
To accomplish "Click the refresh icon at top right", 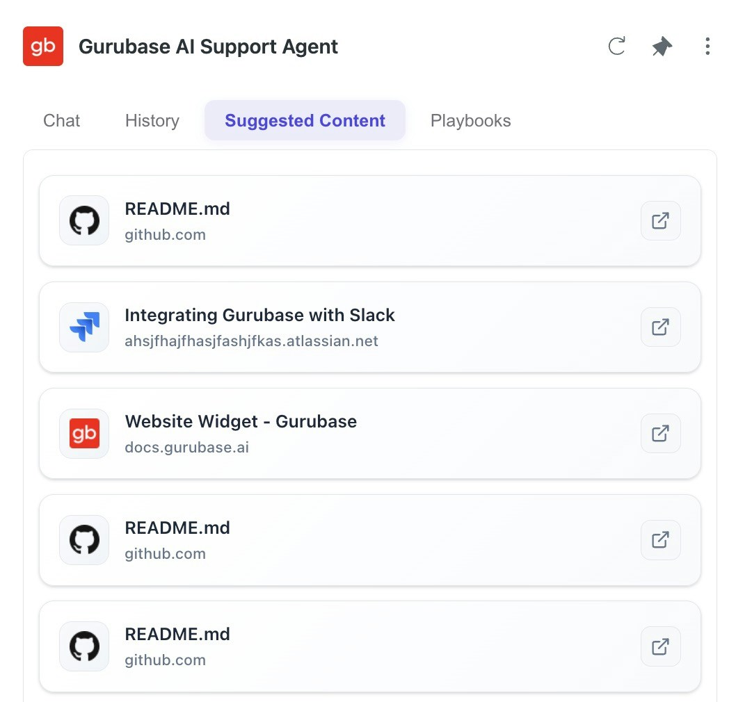I will 616,47.
